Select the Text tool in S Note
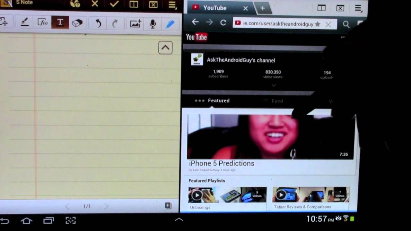The width and height of the screenshot is (411, 231). click(x=60, y=23)
